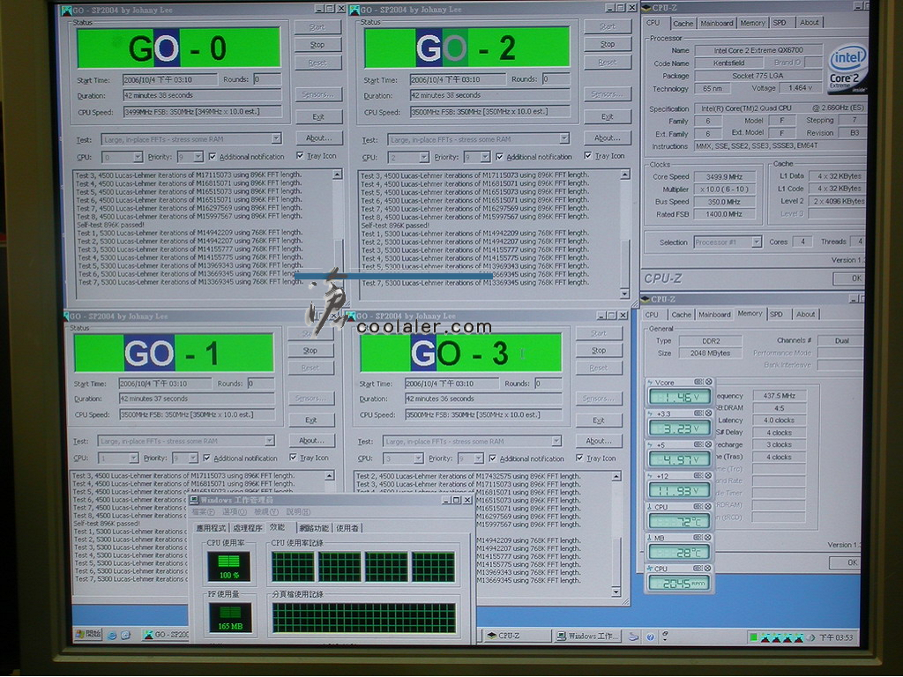903x677 pixels.
Task: Close the Vcore voltage sensor widget
Action: point(708,383)
